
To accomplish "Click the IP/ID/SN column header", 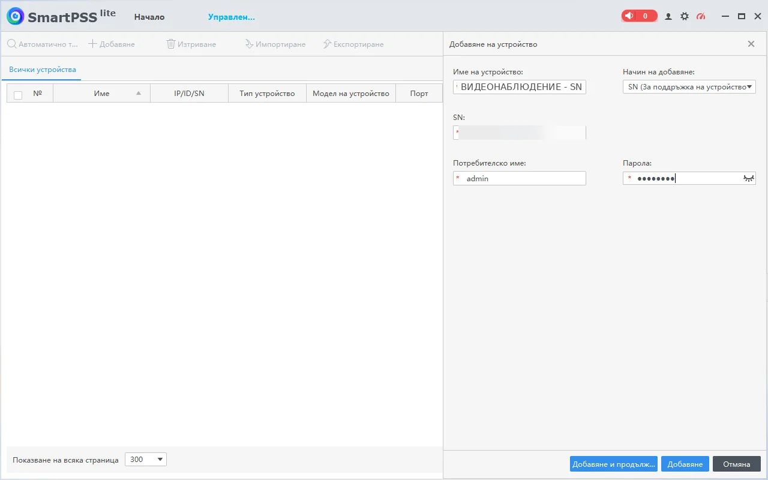I will click(189, 94).
